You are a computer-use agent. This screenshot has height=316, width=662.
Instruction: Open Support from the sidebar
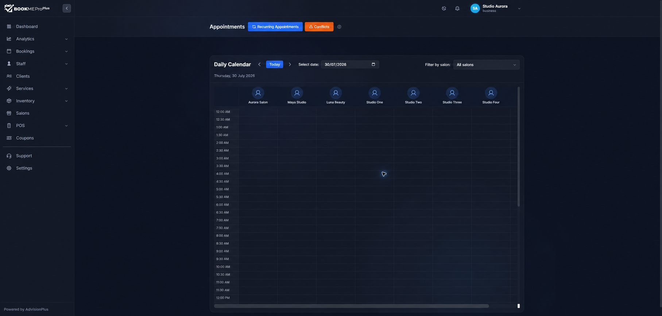click(x=37, y=156)
